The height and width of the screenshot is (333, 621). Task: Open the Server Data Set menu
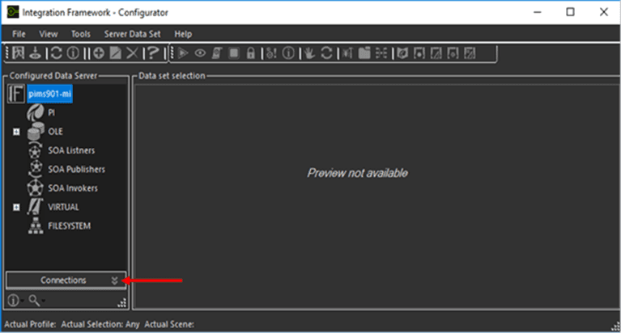point(132,34)
